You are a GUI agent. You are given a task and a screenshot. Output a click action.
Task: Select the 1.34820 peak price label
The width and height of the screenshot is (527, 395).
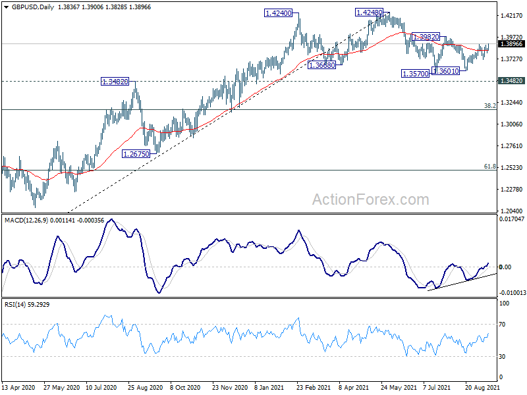pos(115,82)
